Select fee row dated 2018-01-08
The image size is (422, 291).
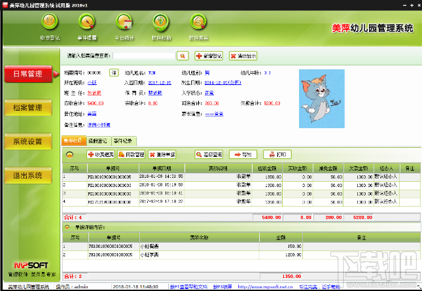point(241,185)
